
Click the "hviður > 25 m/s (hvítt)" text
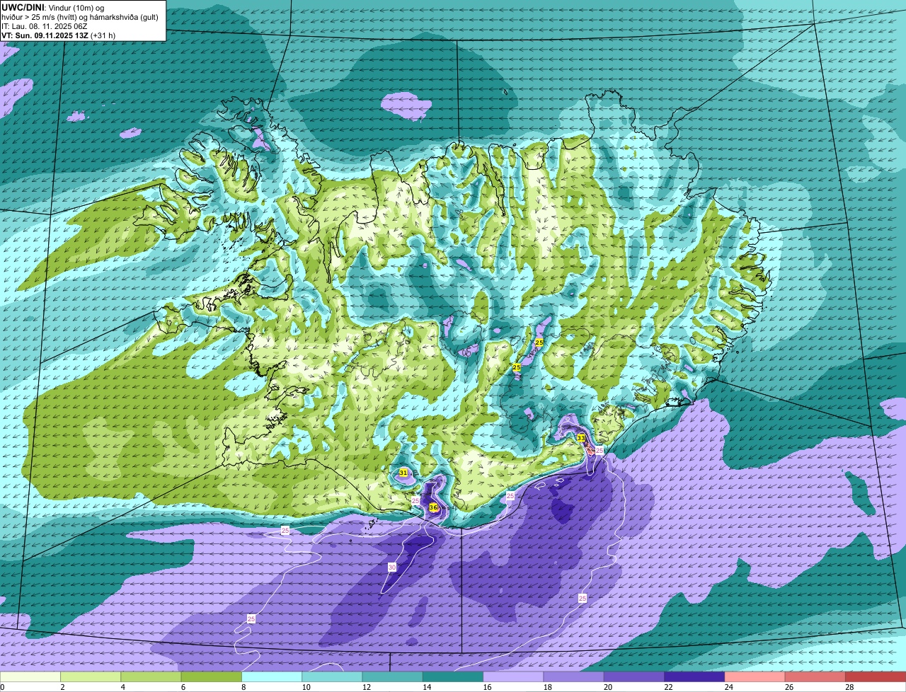[x=40, y=17]
